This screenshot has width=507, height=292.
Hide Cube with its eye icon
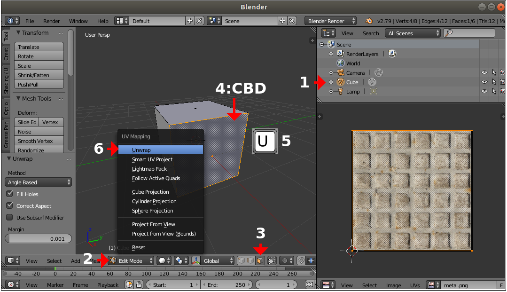(484, 82)
